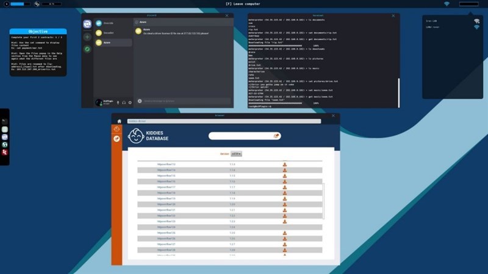Click the terminal command prompt line

(x=260, y=106)
